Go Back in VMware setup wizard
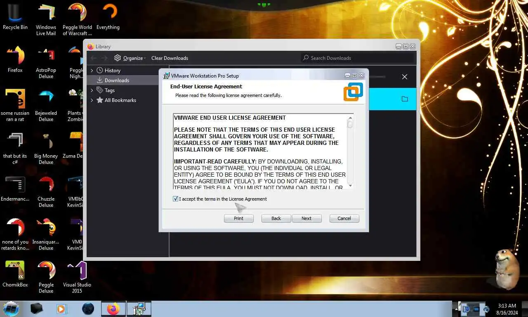Image resolution: width=528 pixels, height=317 pixels. pyautogui.click(x=276, y=218)
